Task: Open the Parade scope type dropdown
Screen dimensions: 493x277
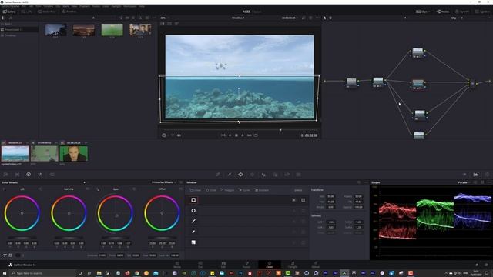Action: 464,182
